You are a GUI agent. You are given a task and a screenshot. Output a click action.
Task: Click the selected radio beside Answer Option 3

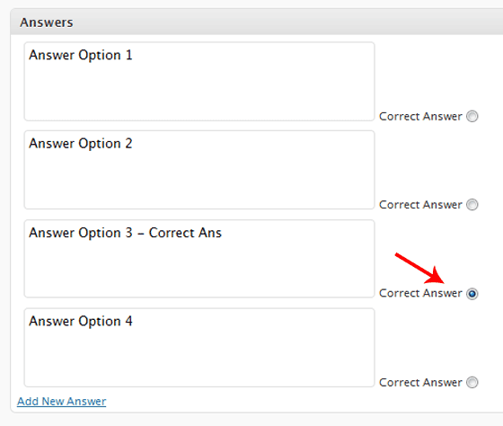pos(472,293)
